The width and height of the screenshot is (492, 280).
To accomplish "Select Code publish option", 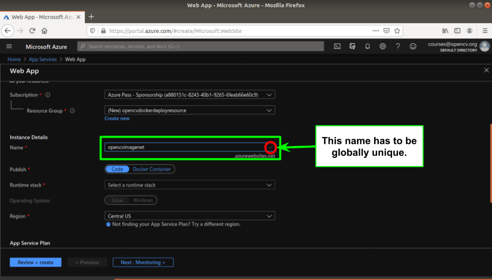I will (117, 169).
